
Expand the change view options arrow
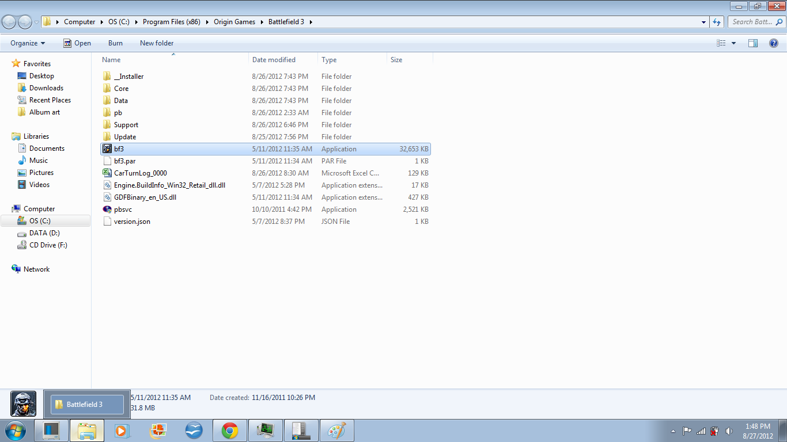pos(733,43)
